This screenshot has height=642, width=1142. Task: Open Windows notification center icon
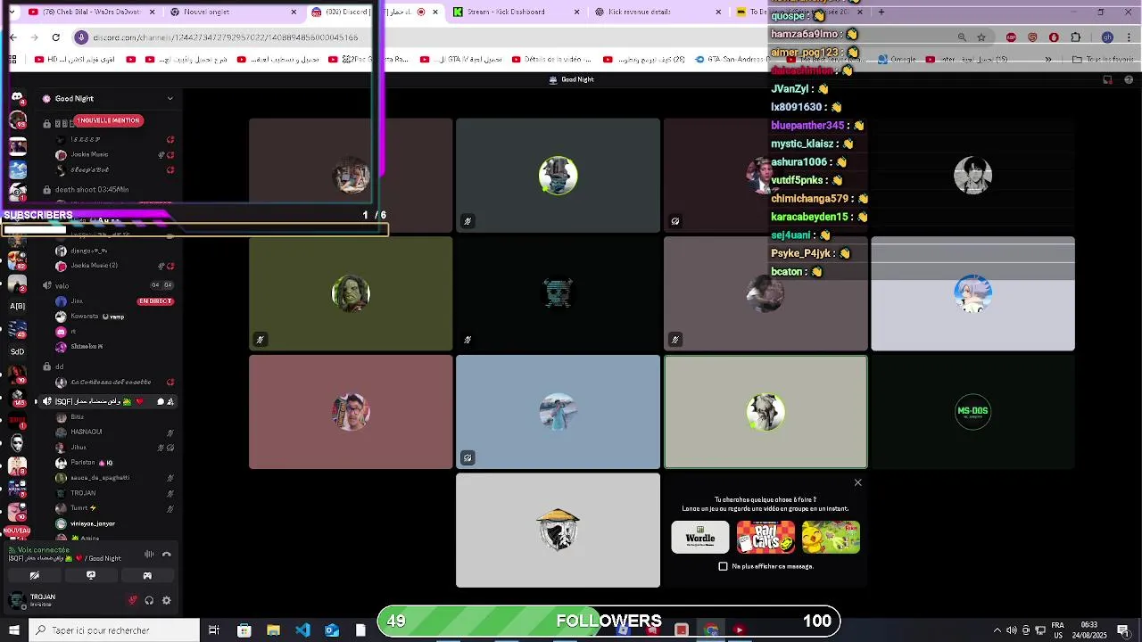point(1122,630)
